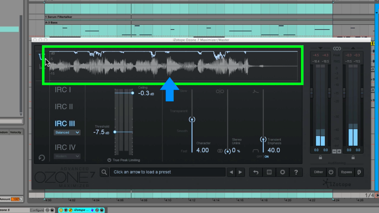Click the Ozone 5 device hot-swap icon
Image resolution: width=379 pixels, height=213 pixels.
coord(48,210)
